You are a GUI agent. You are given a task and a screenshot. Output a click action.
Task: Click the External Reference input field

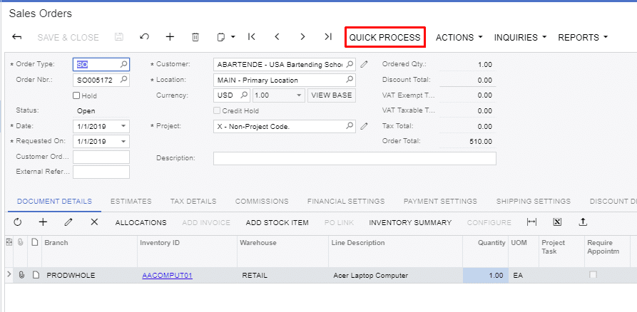pyautogui.click(x=101, y=172)
